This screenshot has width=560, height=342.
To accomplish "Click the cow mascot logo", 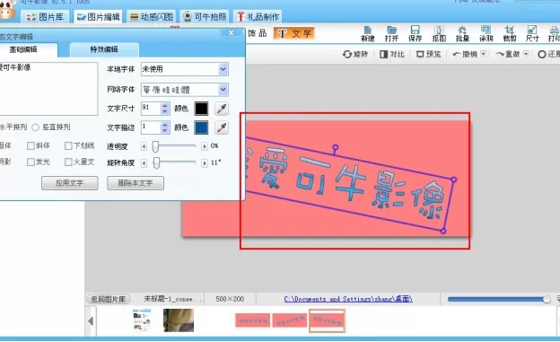I will [x=7, y=9].
